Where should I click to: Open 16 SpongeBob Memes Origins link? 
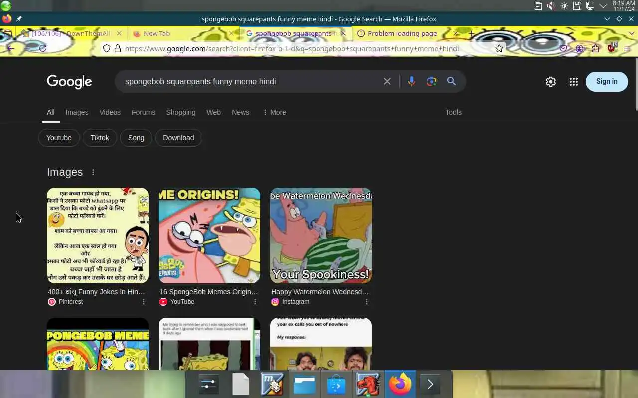click(x=209, y=292)
